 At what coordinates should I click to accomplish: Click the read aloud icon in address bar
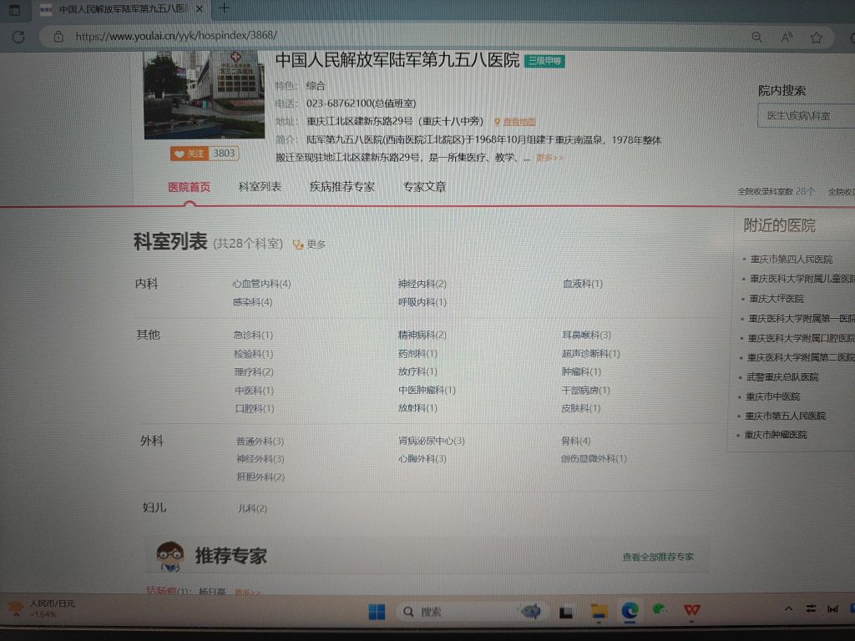(x=787, y=38)
